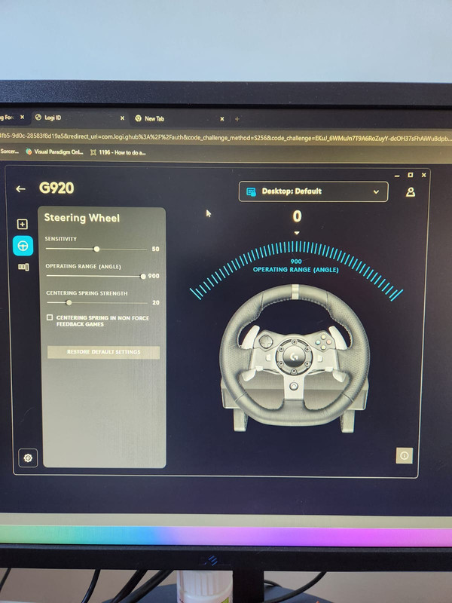Viewport: 452px width, 603px height.
Task: Click the Operating Range angle slider handle
Action: [143, 276]
